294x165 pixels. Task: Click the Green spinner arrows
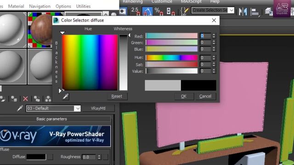click(214, 42)
